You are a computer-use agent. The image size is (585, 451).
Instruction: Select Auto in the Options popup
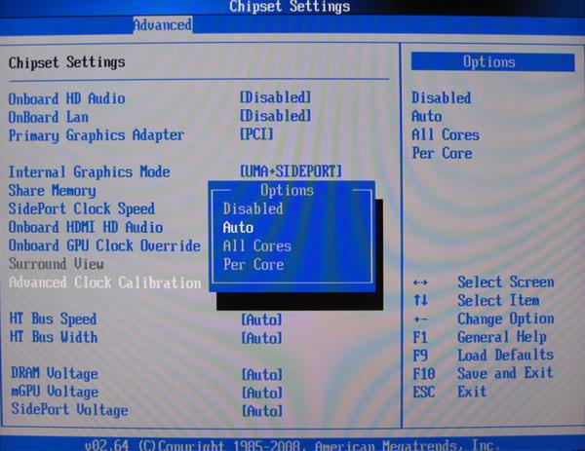pyautogui.click(x=238, y=227)
